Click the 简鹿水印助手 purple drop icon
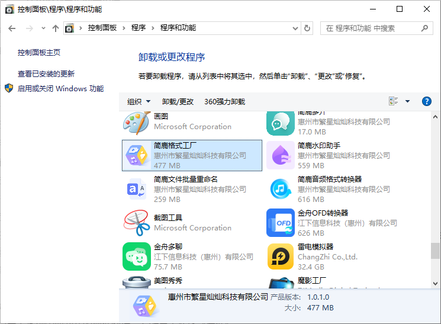Viewport: 441px width, 324px height. (281, 155)
